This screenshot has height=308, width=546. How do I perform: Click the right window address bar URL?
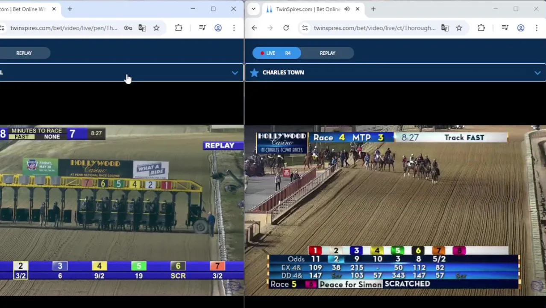coord(375,28)
